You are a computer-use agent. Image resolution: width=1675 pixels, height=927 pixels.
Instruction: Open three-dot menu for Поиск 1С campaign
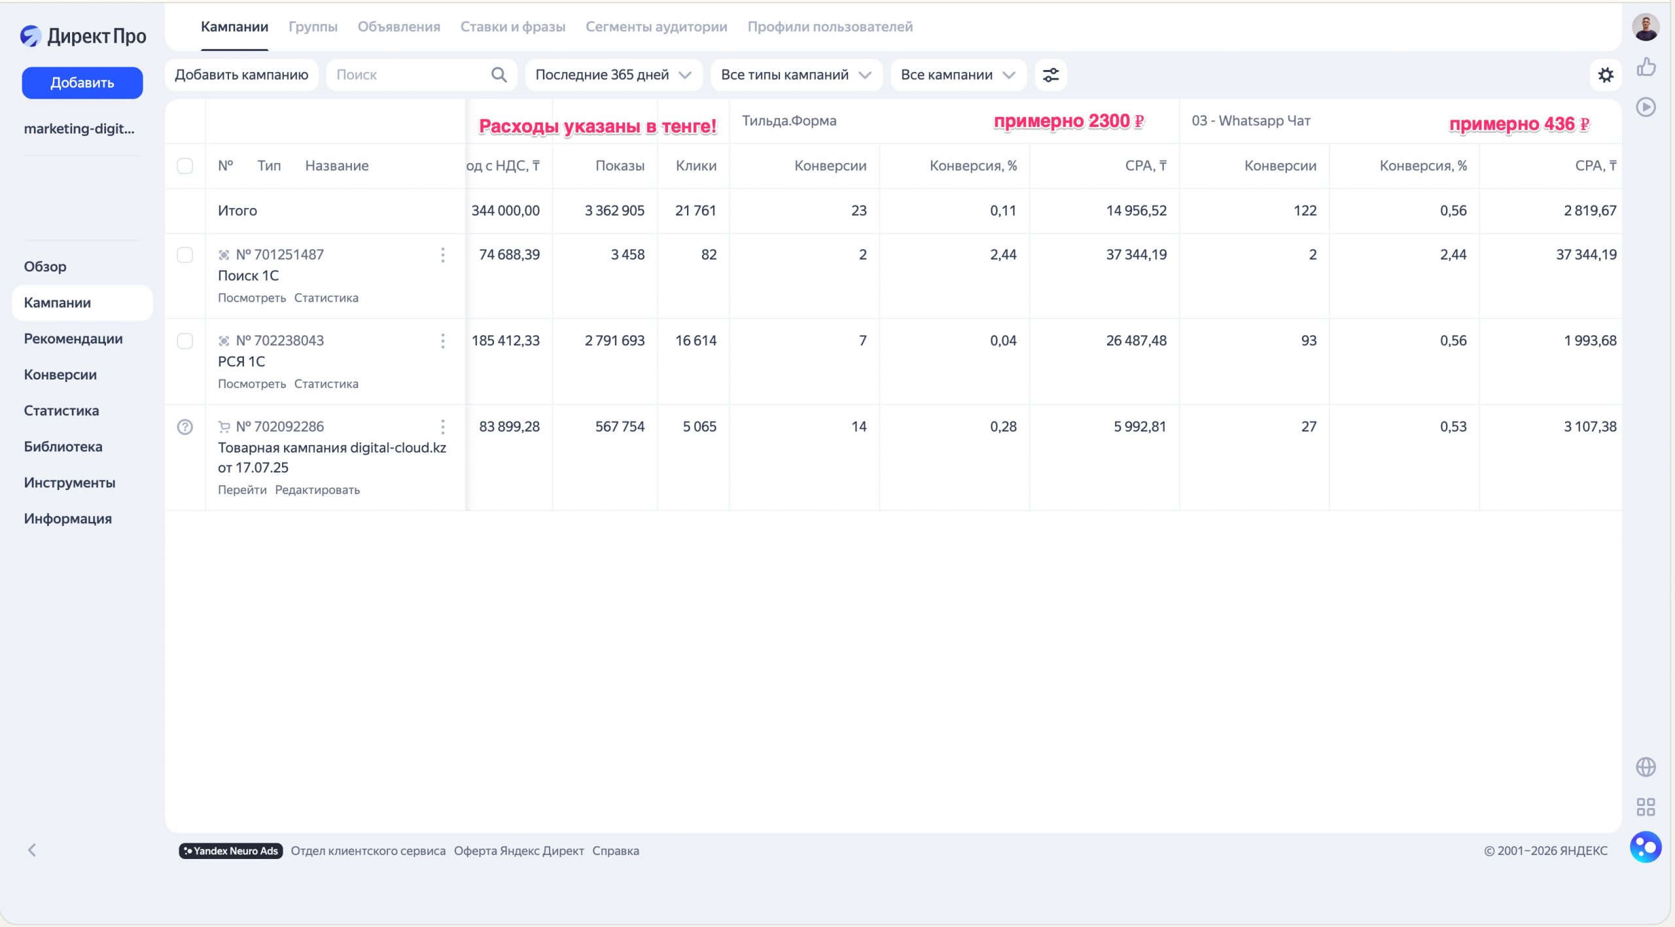(443, 255)
